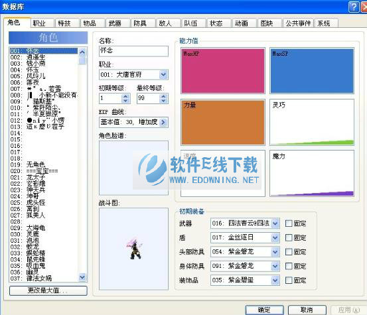Open the 力量 curve panel
Viewport: 367px width, 315px height.
[223, 122]
